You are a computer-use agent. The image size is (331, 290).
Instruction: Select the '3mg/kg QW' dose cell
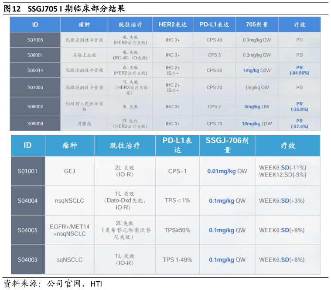[257, 107]
